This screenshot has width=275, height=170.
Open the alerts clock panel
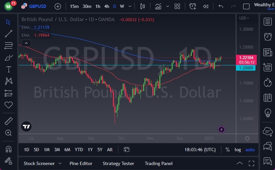tap(268, 37)
